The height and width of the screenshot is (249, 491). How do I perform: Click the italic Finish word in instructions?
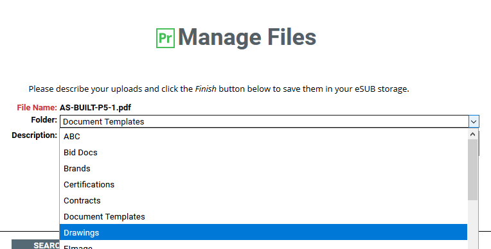(x=206, y=89)
